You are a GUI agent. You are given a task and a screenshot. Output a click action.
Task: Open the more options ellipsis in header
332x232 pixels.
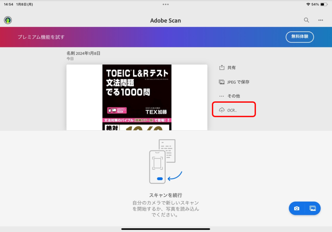coord(321,20)
